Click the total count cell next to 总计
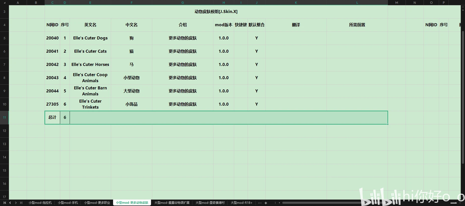The width and height of the screenshot is (465, 206). (x=65, y=117)
